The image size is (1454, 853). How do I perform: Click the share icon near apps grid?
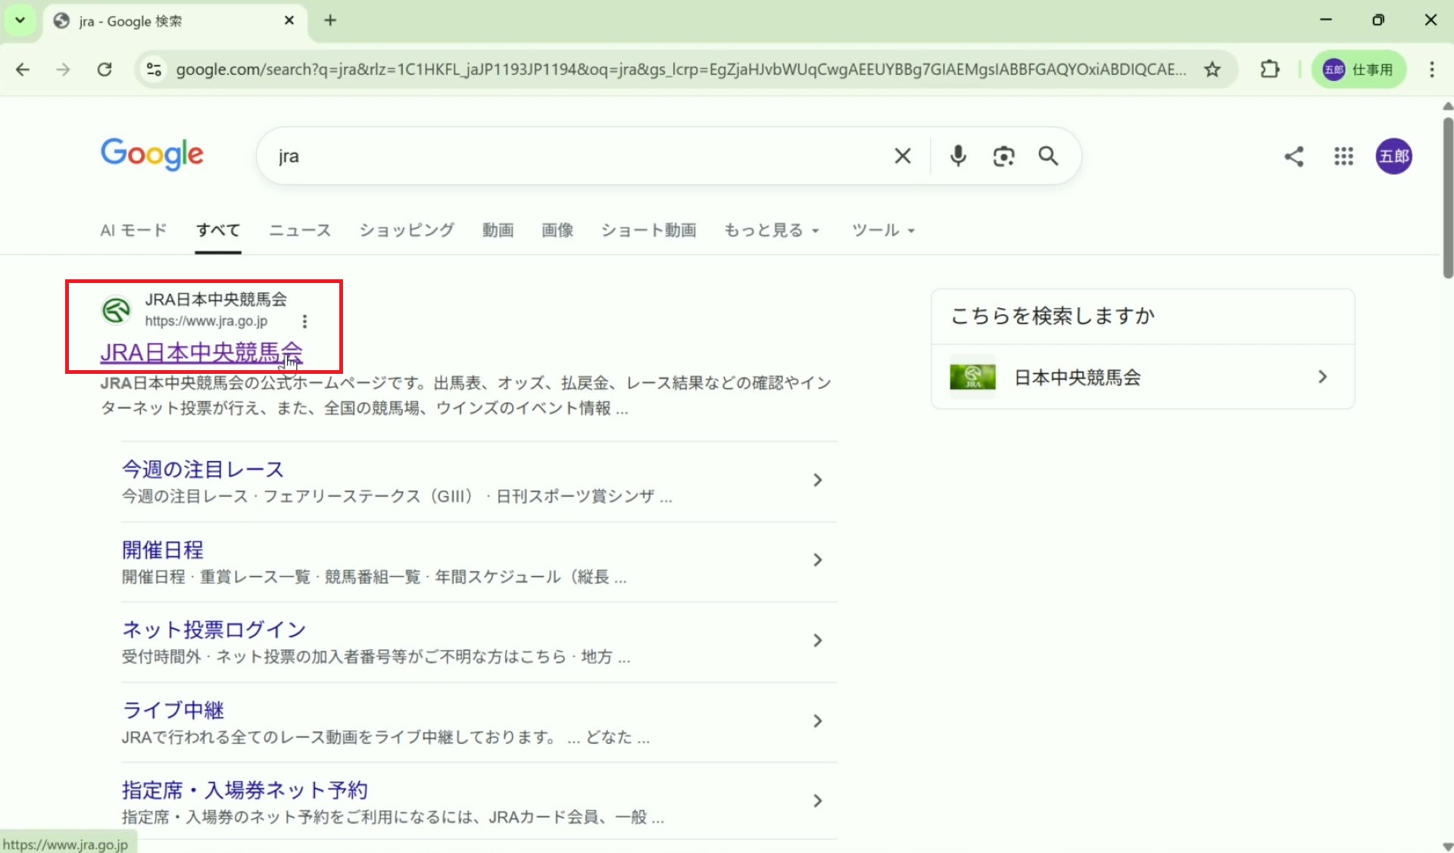point(1294,157)
